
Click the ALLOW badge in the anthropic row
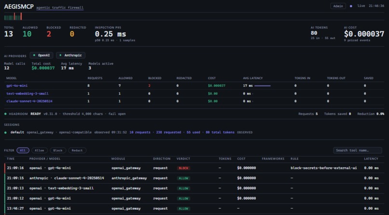click(x=183, y=178)
